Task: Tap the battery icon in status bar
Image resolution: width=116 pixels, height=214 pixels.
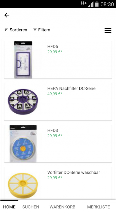Action: 97,4
